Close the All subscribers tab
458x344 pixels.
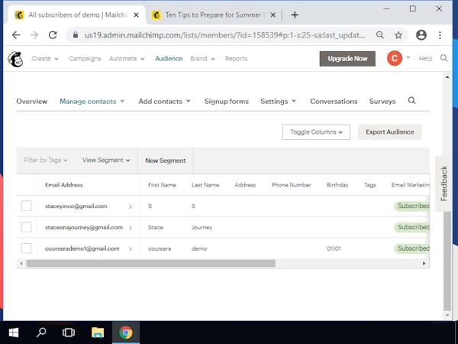[x=136, y=15]
